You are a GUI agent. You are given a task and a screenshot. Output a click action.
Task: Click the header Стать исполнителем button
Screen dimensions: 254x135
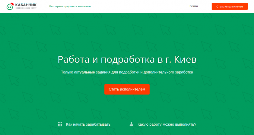229,6
